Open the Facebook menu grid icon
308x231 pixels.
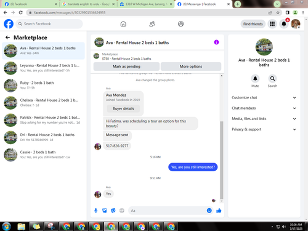[272, 24]
